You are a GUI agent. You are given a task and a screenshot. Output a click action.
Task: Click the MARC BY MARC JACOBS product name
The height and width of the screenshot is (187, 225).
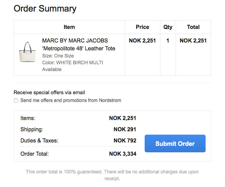pyautogui.click(x=75, y=40)
